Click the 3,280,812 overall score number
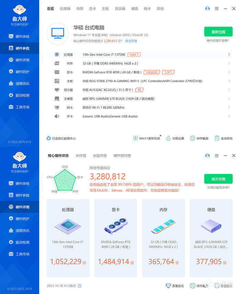The height and width of the screenshot is (294, 240). coord(108,176)
